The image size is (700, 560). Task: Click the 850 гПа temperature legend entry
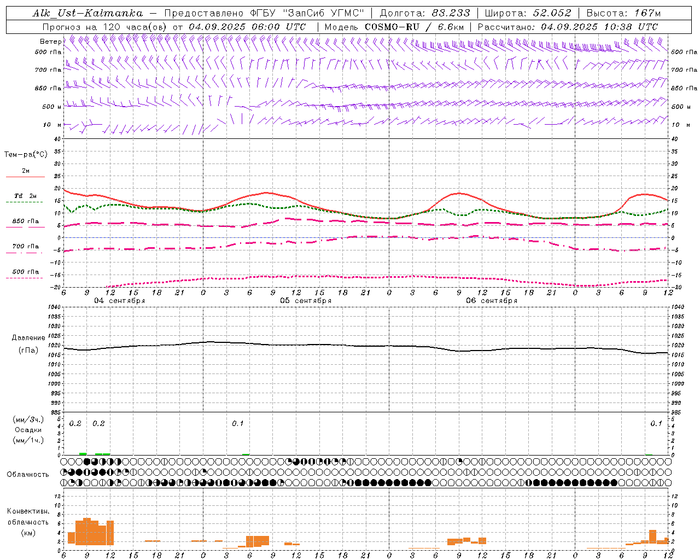[x=26, y=221]
